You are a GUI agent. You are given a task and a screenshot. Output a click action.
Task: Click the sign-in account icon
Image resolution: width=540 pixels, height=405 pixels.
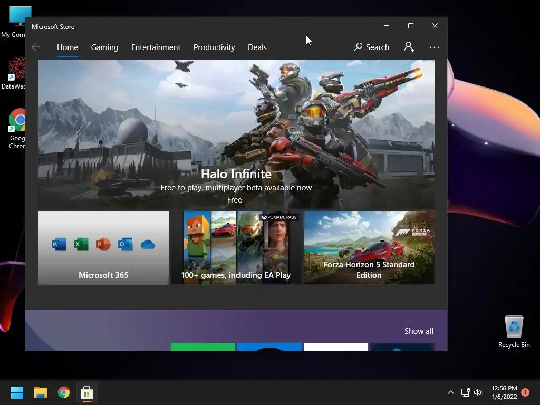click(409, 47)
